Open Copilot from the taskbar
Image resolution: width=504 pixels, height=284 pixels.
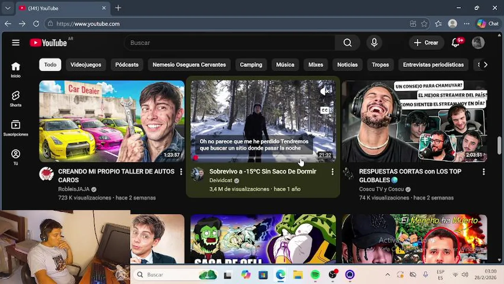pos(246,275)
